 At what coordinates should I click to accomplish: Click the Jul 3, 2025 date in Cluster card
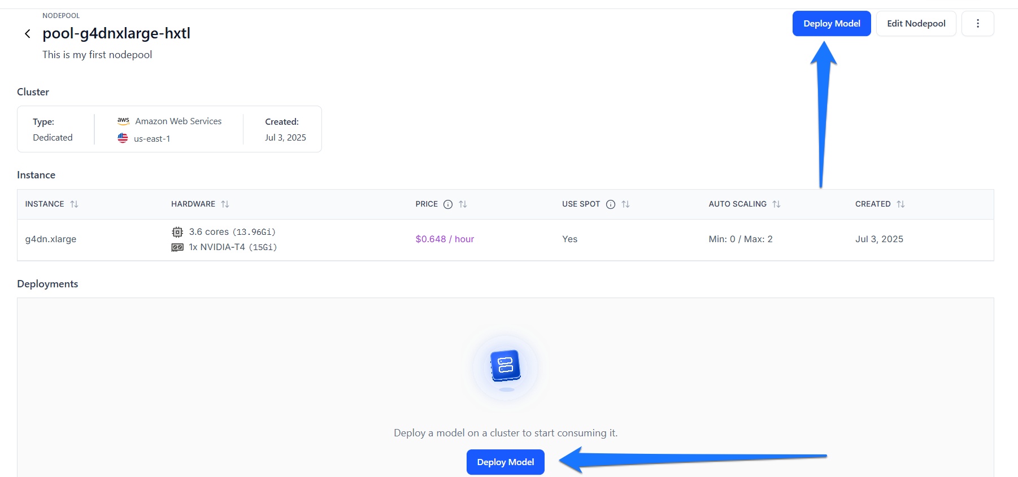pyautogui.click(x=285, y=138)
